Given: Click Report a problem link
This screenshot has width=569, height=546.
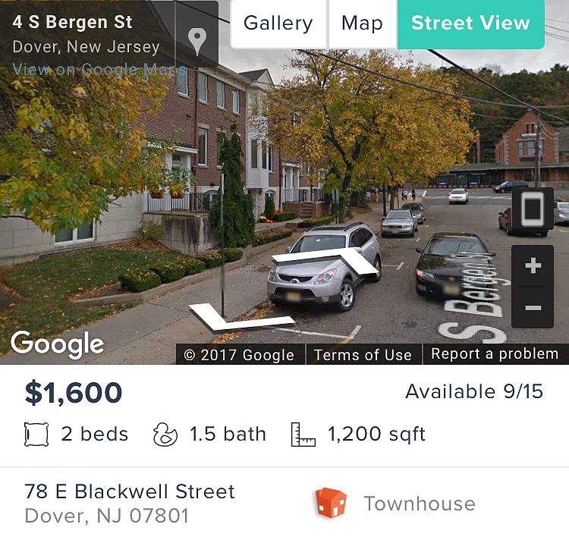Looking at the screenshot, I should point(495,353).
